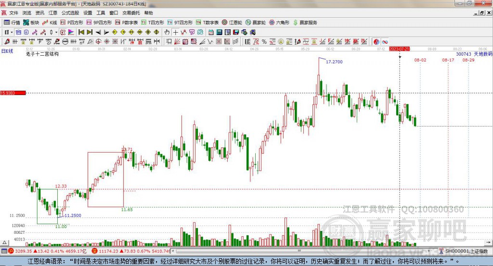Click the pink flag icon
Image resolution: width=493 pixels, height=266 pixels.
[71, 32]
